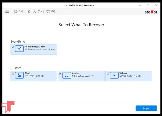Open the user account icon
Screen dimensions: 162x116
(x=53, y=12)
